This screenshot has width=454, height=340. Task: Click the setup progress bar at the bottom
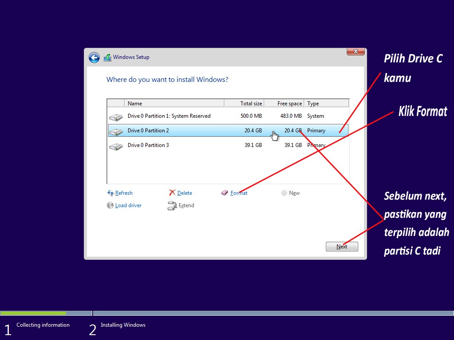227,313
